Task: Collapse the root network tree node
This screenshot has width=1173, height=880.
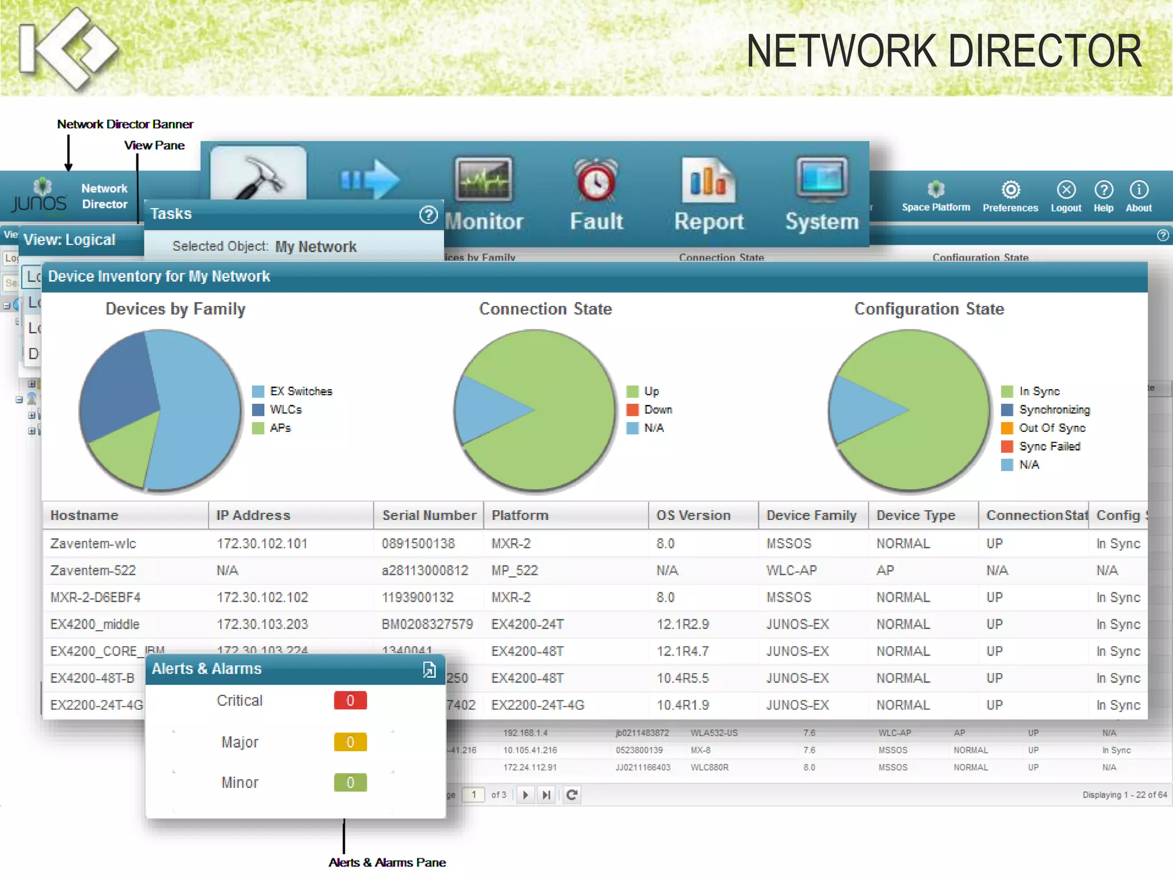Action: coord(7,305)
